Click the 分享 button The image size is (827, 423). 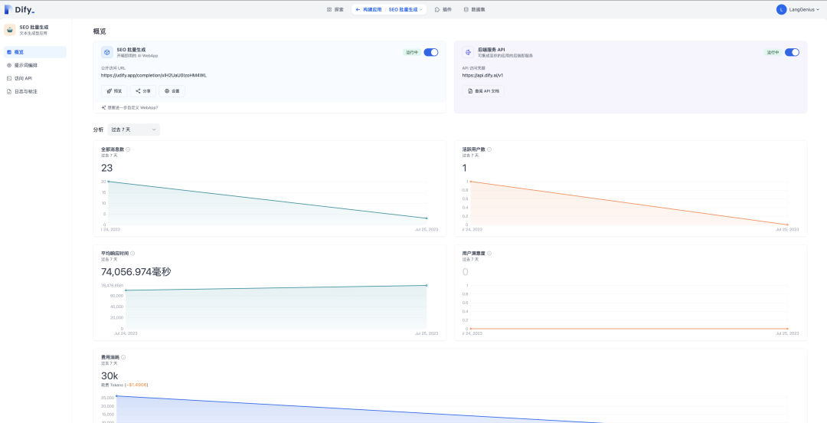click(x=143, y=91)
